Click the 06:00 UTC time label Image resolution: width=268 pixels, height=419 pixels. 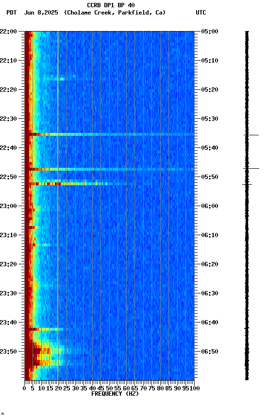point(210,206)
